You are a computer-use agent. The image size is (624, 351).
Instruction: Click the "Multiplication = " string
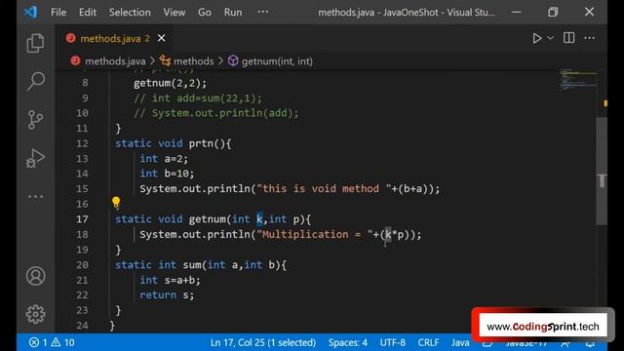pyautogui.click(x=314, y=234)
